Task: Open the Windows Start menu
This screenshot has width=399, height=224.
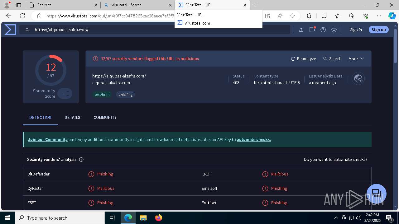Action: point(7,218)
